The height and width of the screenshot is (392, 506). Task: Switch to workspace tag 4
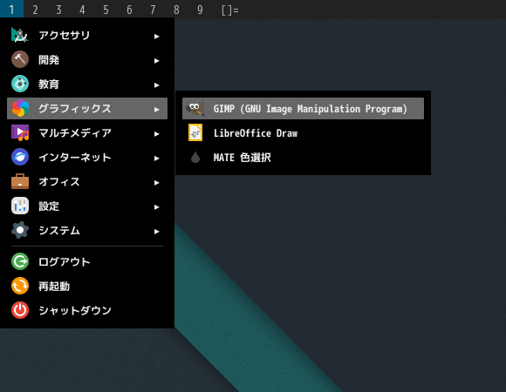(x=82, y=10)
